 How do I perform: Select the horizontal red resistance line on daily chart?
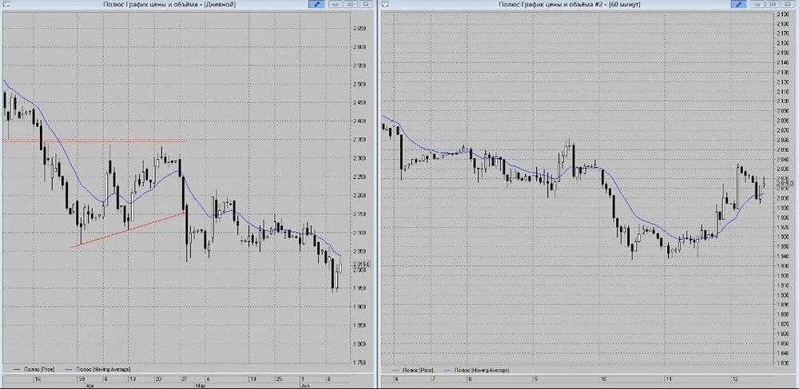tap(94, 141)
